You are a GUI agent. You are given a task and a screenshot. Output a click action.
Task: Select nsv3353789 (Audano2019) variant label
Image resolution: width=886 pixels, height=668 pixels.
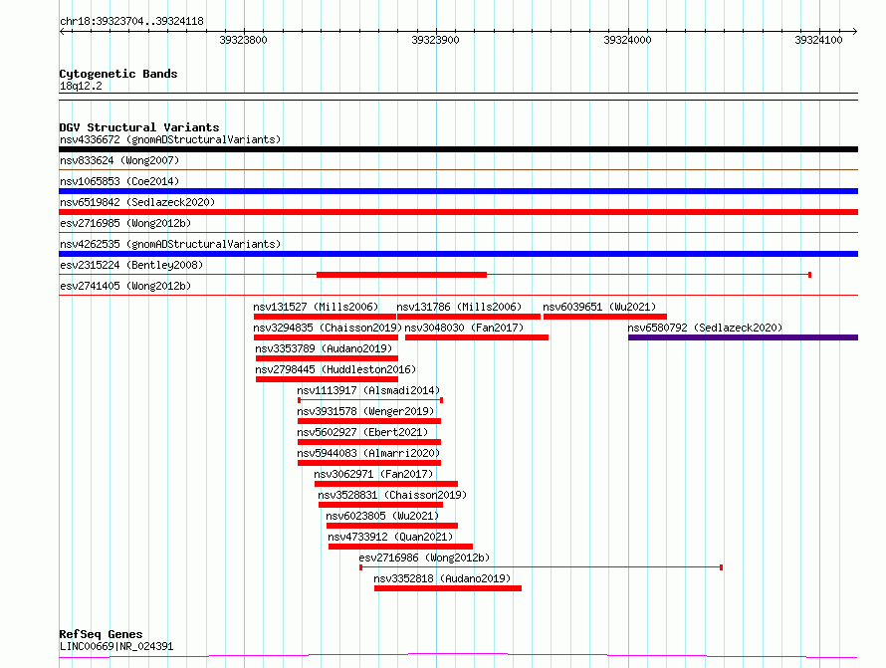point(324,348)
